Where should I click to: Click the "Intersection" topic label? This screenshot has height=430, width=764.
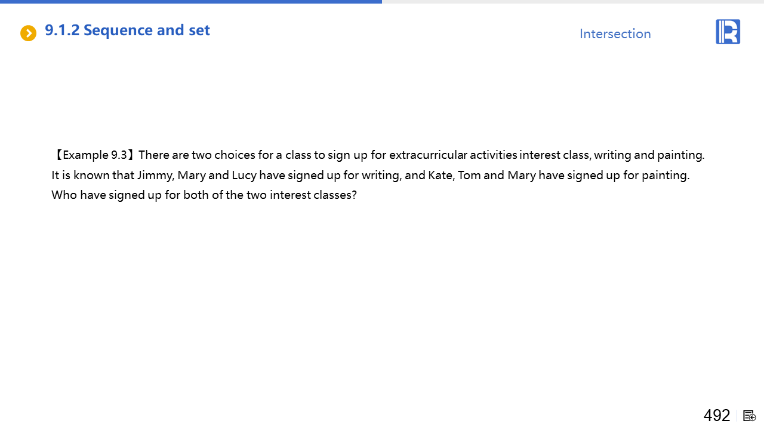click(615, 34)
